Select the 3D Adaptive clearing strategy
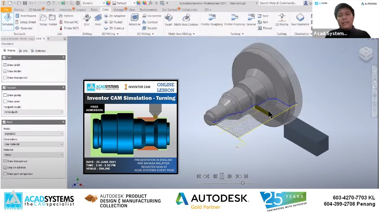This screenshot has height=213, width=379. pyautogui.click(x=134, y=20)
